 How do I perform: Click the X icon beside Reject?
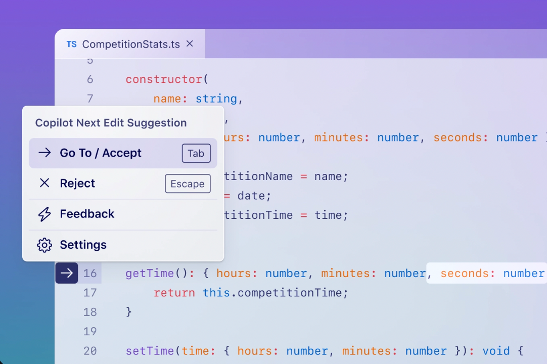(x=44, y=183)
